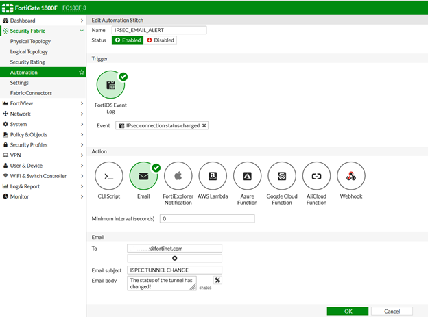
Task: Click the Minimum interval seconds field
Action: (x=207, y=218)
